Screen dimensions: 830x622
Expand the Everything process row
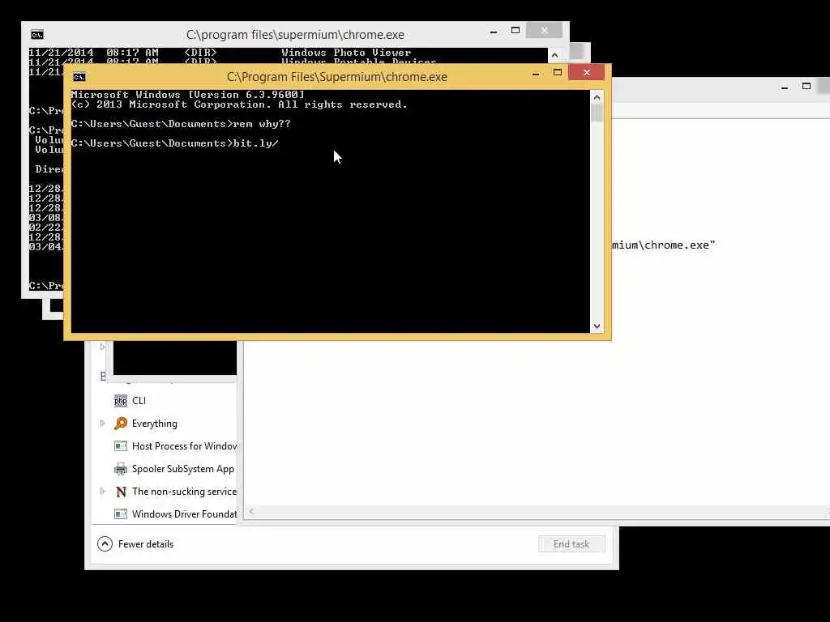[x=103, y=423]
